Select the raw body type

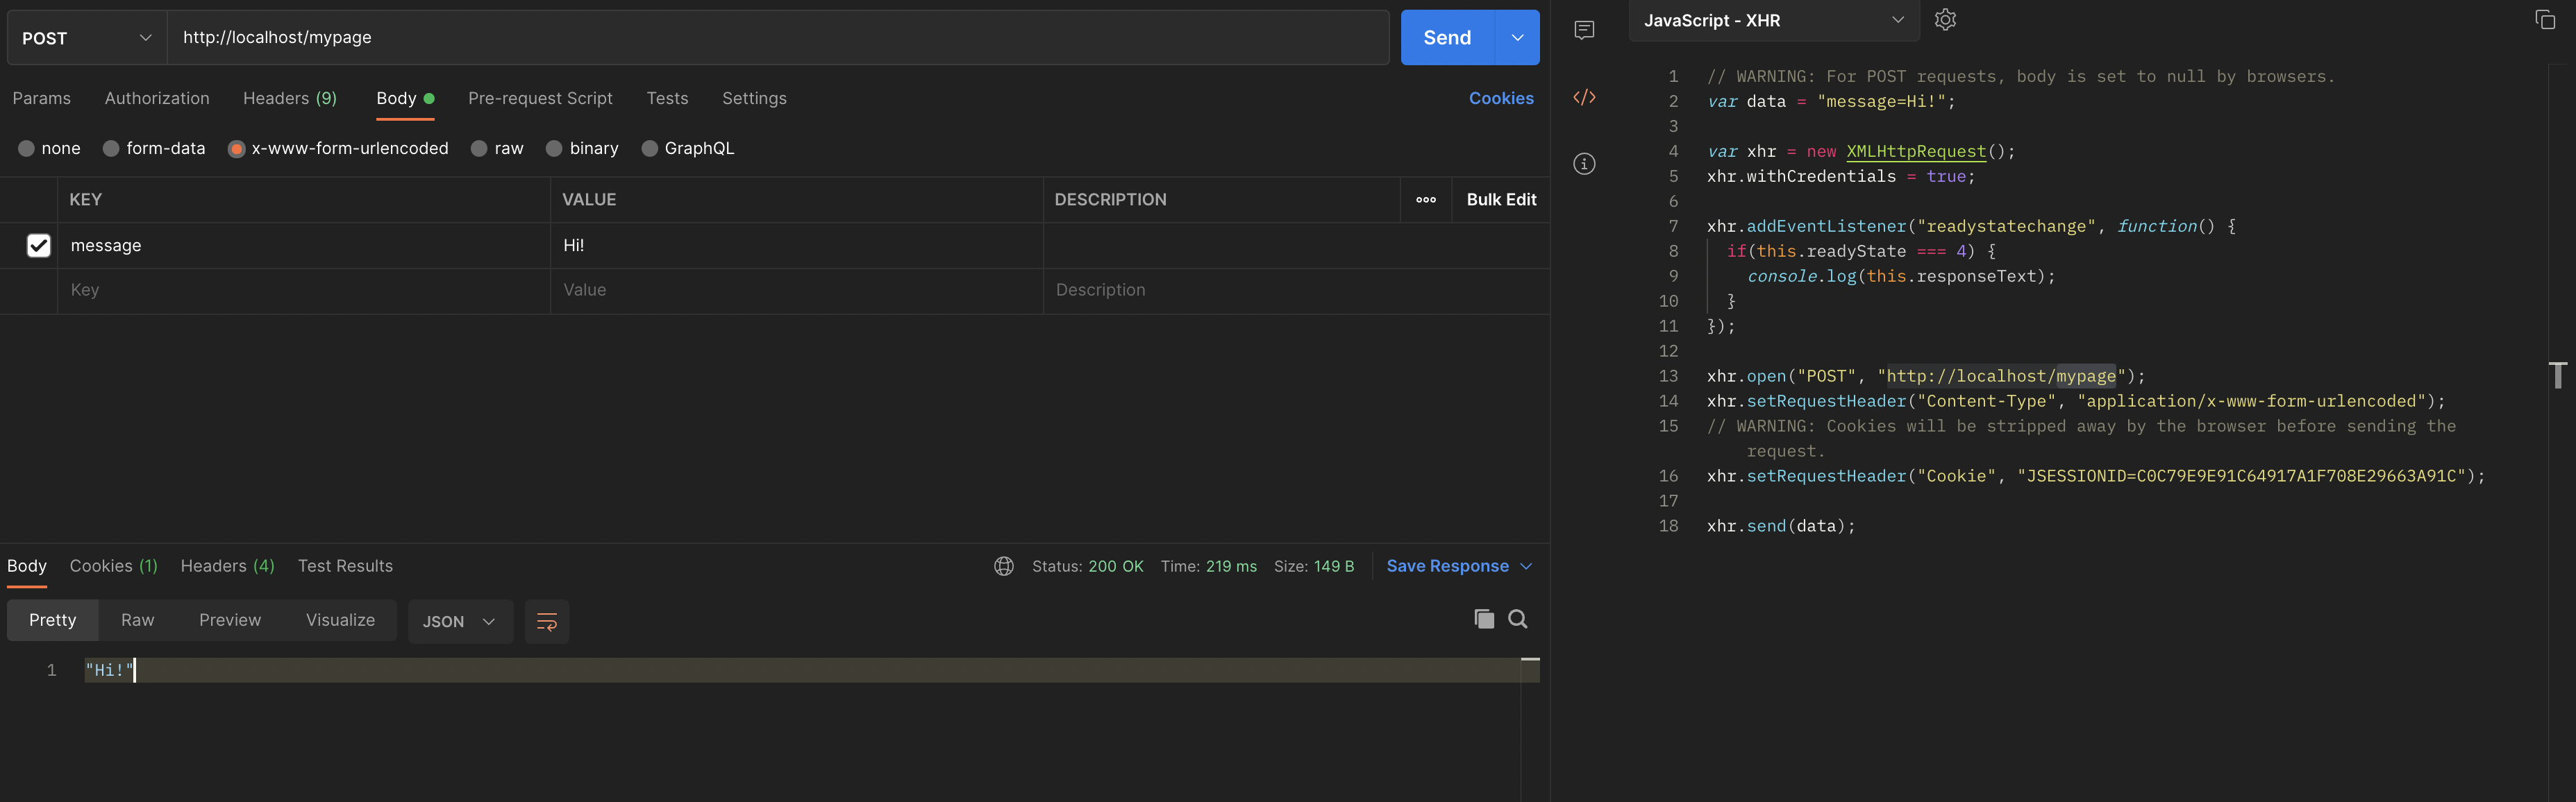479,148
